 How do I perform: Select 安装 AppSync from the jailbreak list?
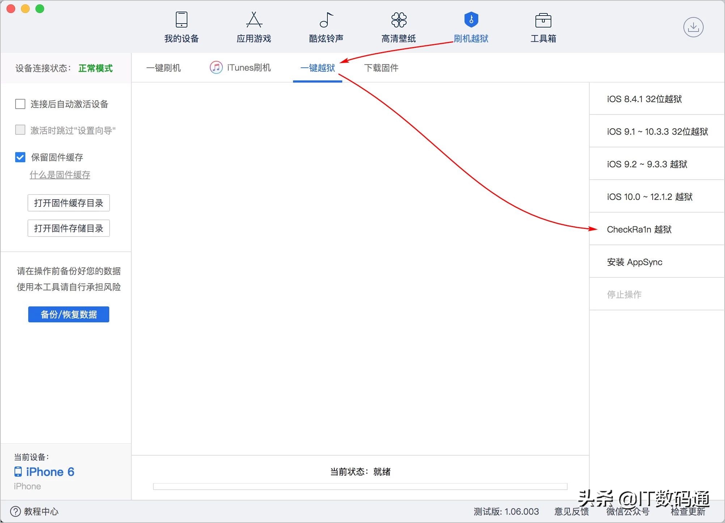point(635,262)
